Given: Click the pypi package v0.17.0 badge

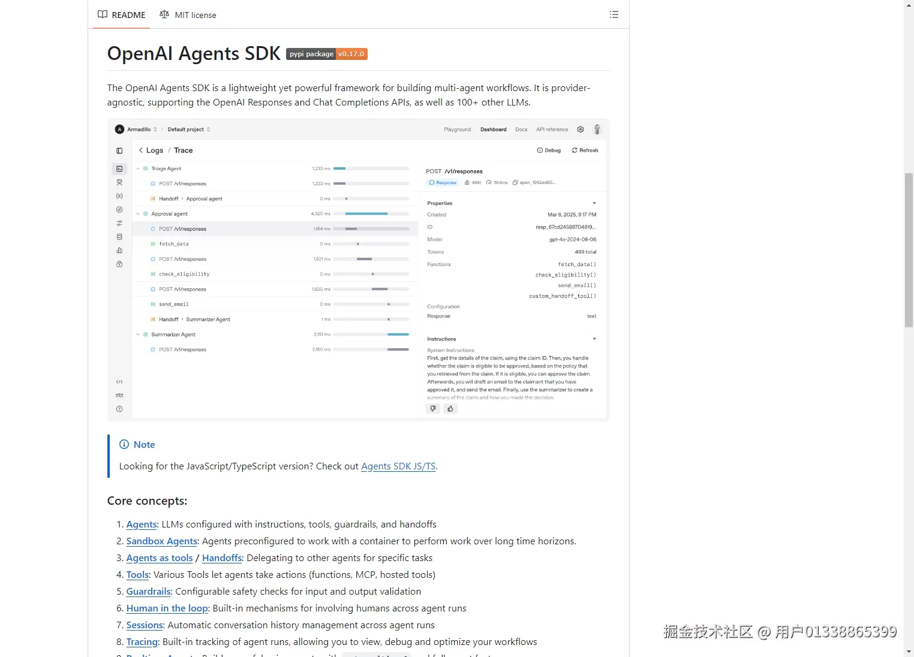Looking at the screenshot, I should 327,54.
